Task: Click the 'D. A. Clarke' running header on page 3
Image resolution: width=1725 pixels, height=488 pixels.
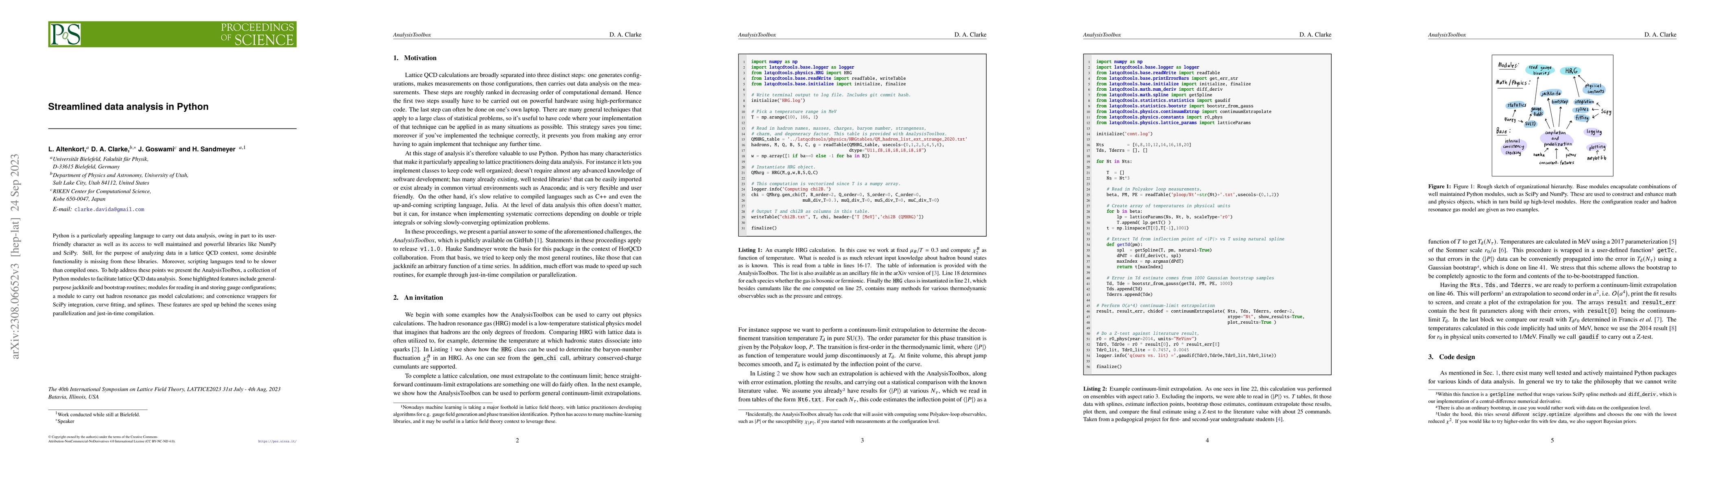Action: 970,34
